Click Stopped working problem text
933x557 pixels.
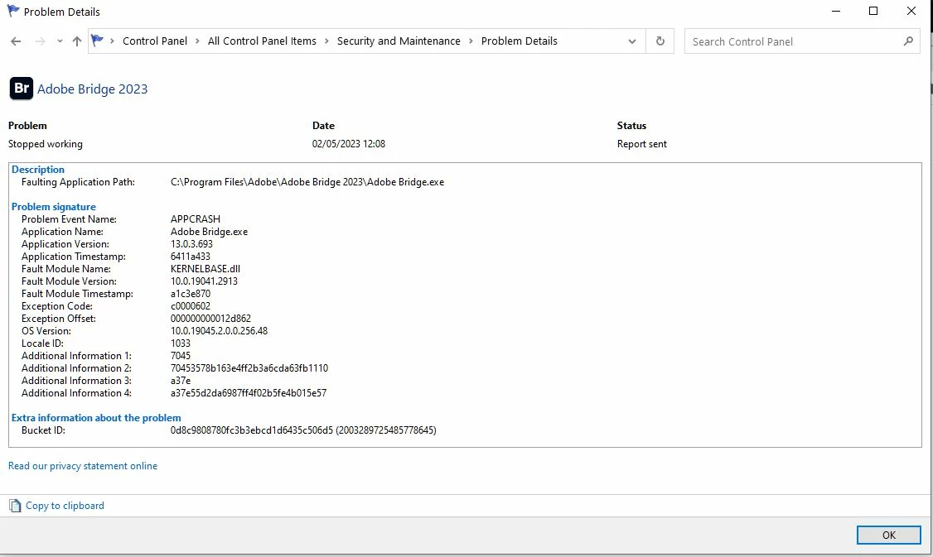(46, 144)
